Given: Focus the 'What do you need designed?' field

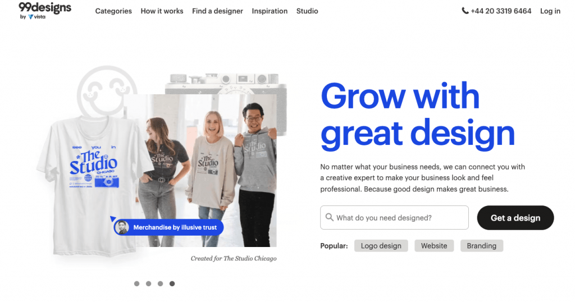Looking at the screenshot, I should 399,218.
